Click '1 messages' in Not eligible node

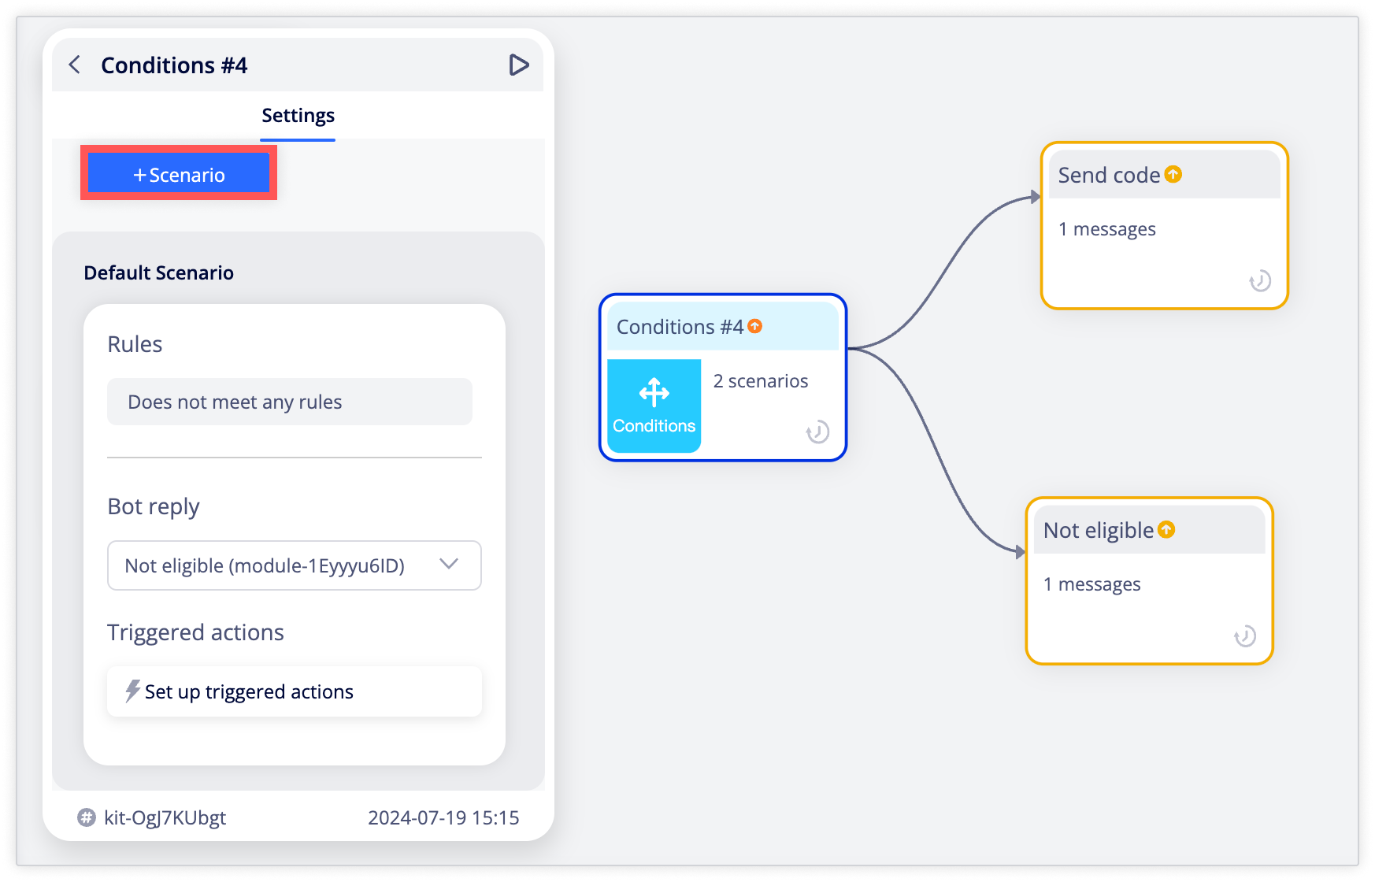(1091, 584)
